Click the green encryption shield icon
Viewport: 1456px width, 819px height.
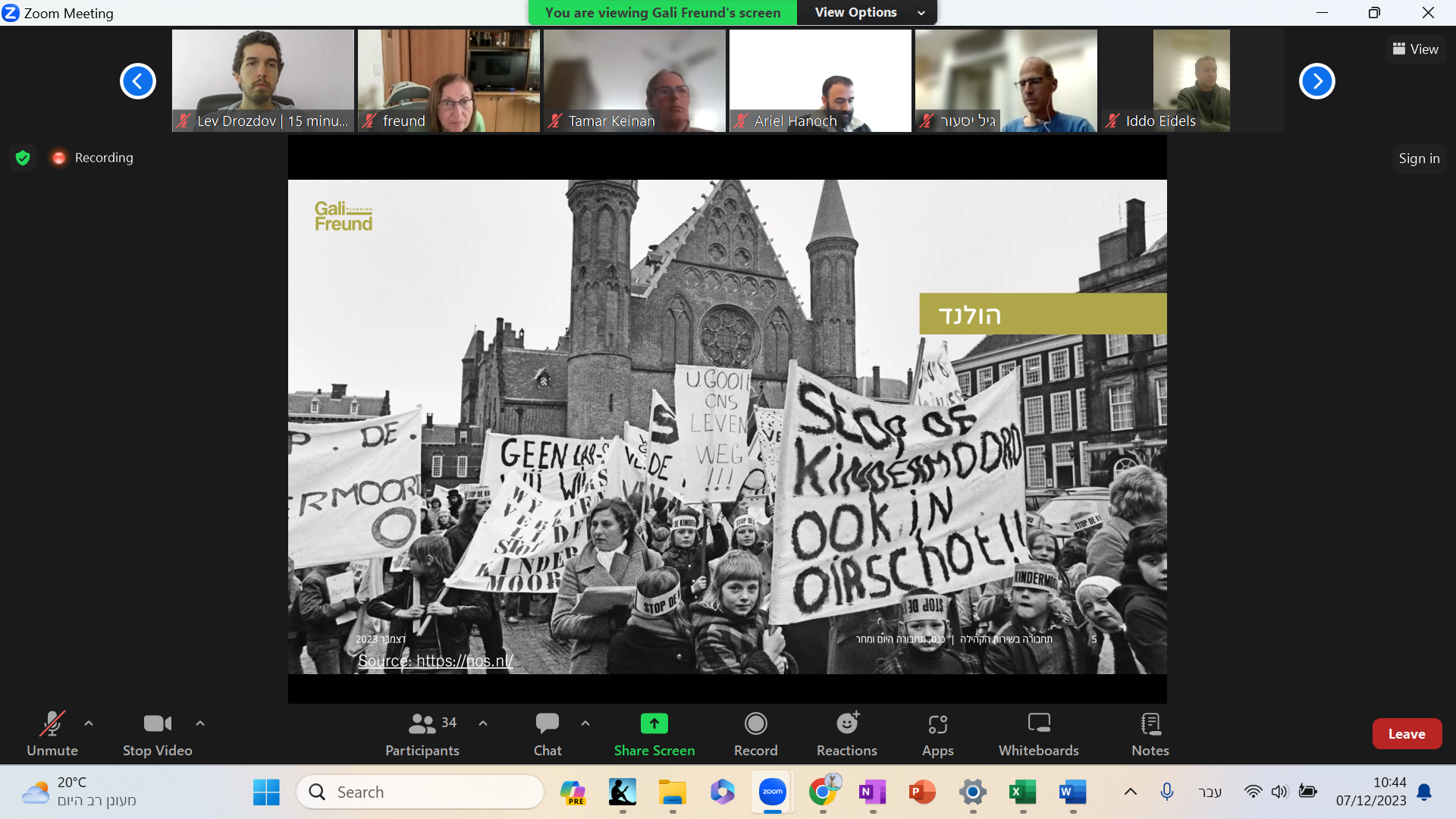23,158
